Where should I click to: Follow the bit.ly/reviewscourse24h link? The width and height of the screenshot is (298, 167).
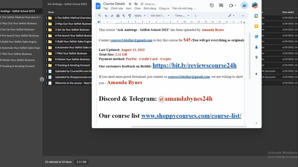coord(195,65)
